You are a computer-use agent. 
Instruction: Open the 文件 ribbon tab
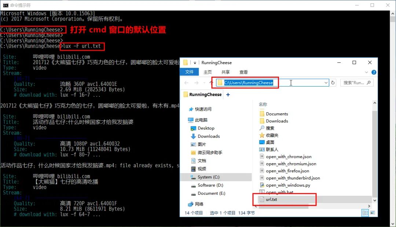click(189, 72)
